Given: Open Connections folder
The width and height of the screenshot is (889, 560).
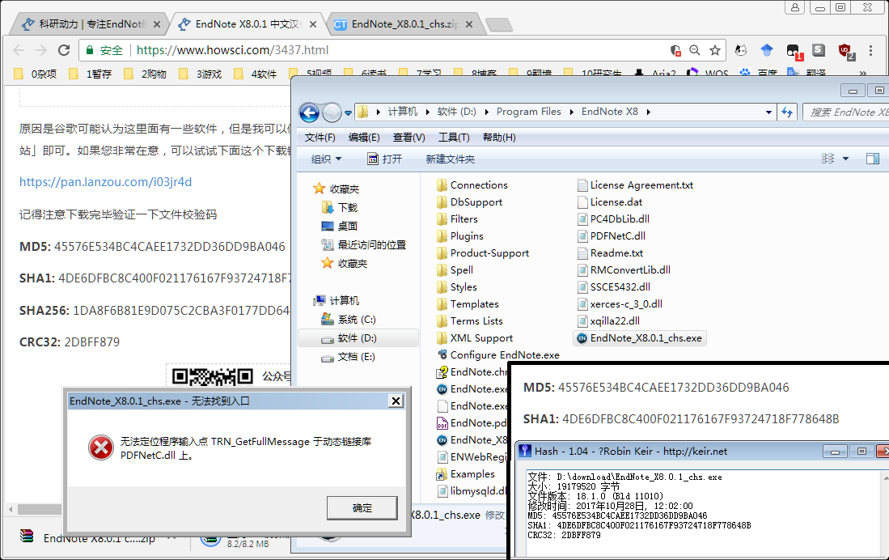Looking at the screenshot, I should (x=472, y=185).
